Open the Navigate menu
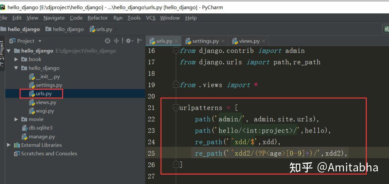The width and height of the screenshot is (389, 184). point(54,18)
